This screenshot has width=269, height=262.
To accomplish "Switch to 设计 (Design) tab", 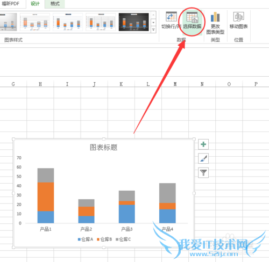I will click(35, 4).
